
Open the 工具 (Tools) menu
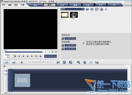pos(23,5)
